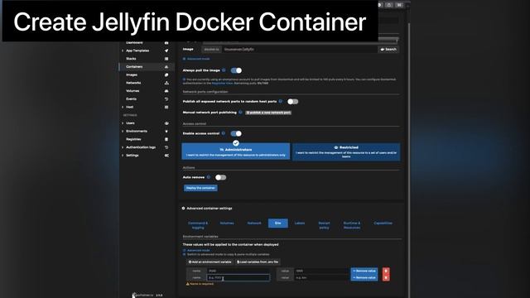Expand the Host sidebar chevron
Screen dimensions: 530x298
pyautogui.click(x=123, y=107)
